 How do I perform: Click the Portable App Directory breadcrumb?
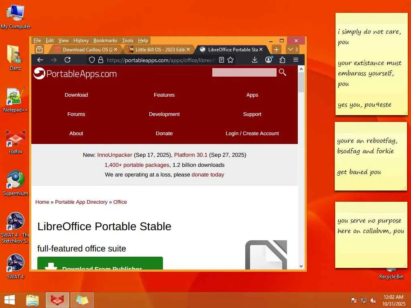click(81, 202)
